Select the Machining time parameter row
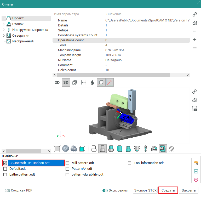201x197 pixels. 69,50
